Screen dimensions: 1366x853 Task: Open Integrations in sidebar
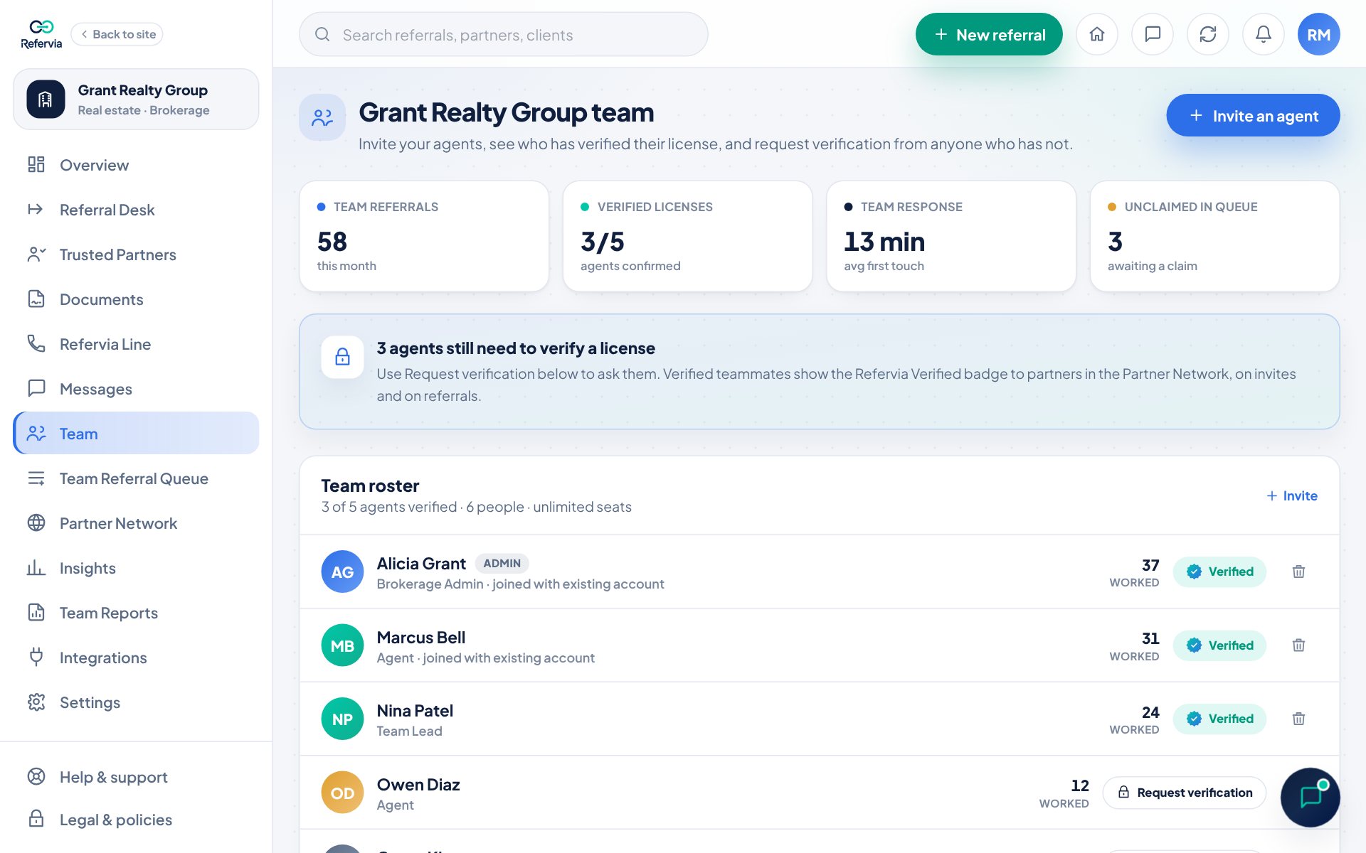(136, 658)
